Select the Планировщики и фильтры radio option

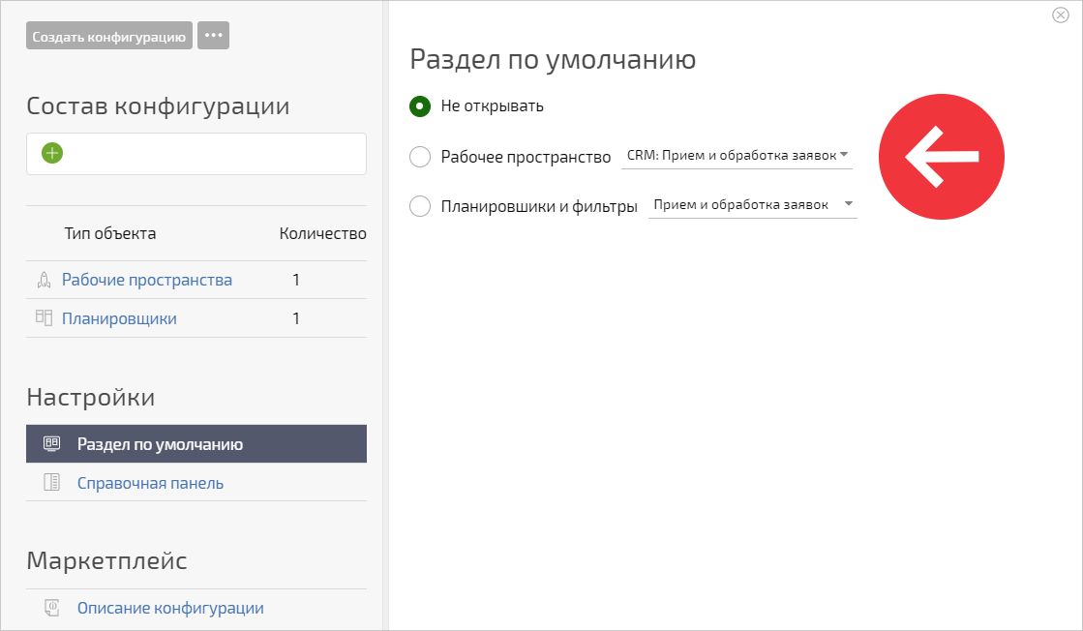coord(420,206)
